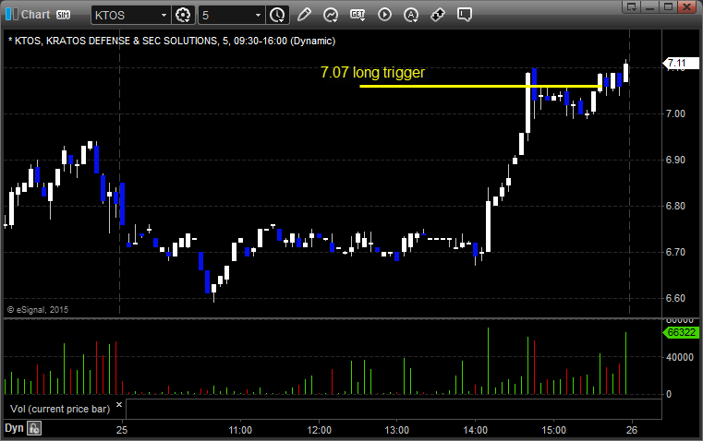Select the yellow horizontal trigger line
Image resolution: width=703 pixels, height=441 pixels.
coord(480,86)
